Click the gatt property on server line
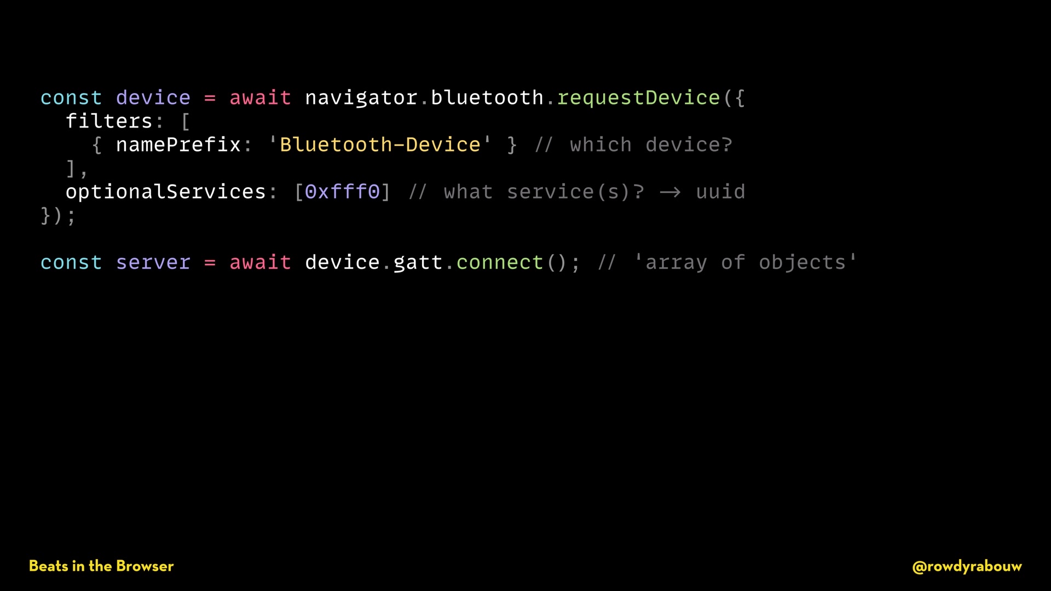Viewport: 1051px width, 591px height. coord(418,263)
